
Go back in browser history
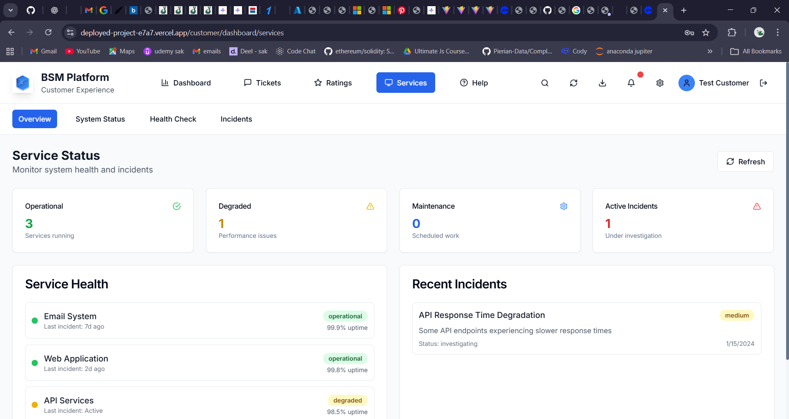pos(12,32)
